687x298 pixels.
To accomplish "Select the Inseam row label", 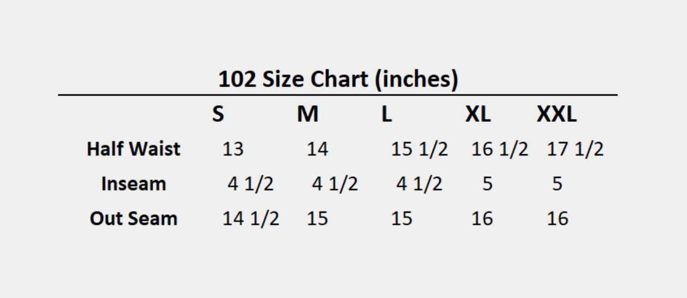I will tap(134, 184).
